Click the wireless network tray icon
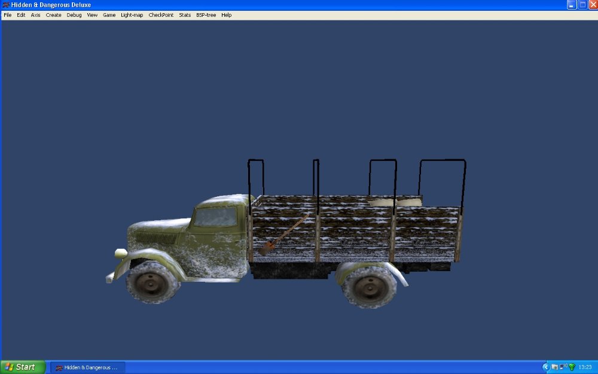The image size is (598, 374). point(572,367)
